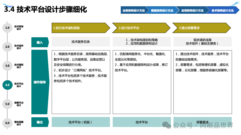
Task: Open the 应用架构设计方法 tab
Action: pos(192,10)
